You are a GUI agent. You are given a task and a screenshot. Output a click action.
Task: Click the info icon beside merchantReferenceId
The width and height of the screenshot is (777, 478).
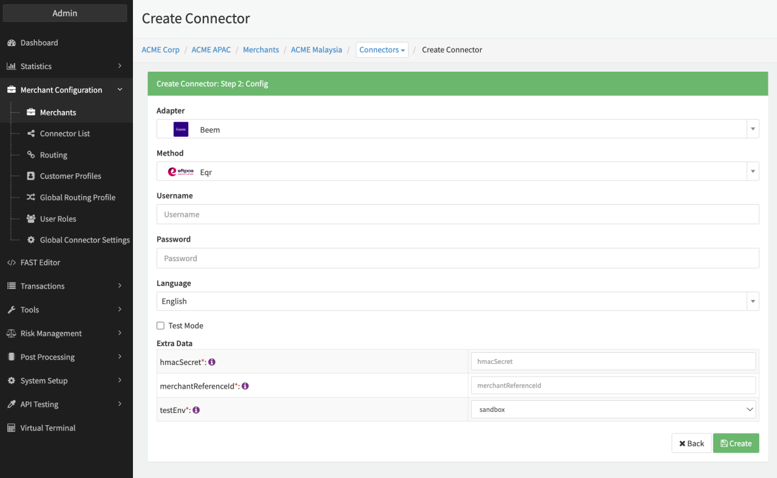(245, 386)
